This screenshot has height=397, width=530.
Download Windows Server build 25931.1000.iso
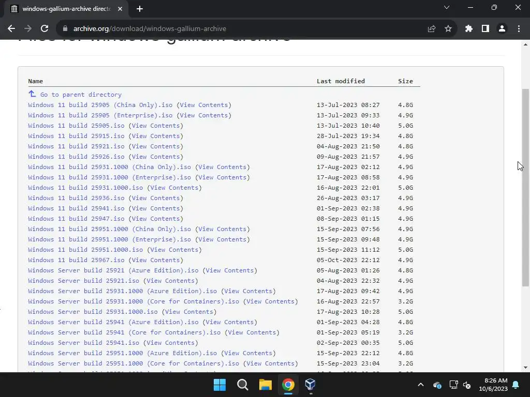coord(93,312)
